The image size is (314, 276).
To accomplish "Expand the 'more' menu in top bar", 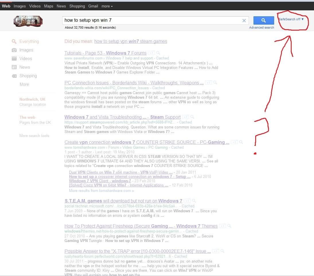I will click(107, 6).
